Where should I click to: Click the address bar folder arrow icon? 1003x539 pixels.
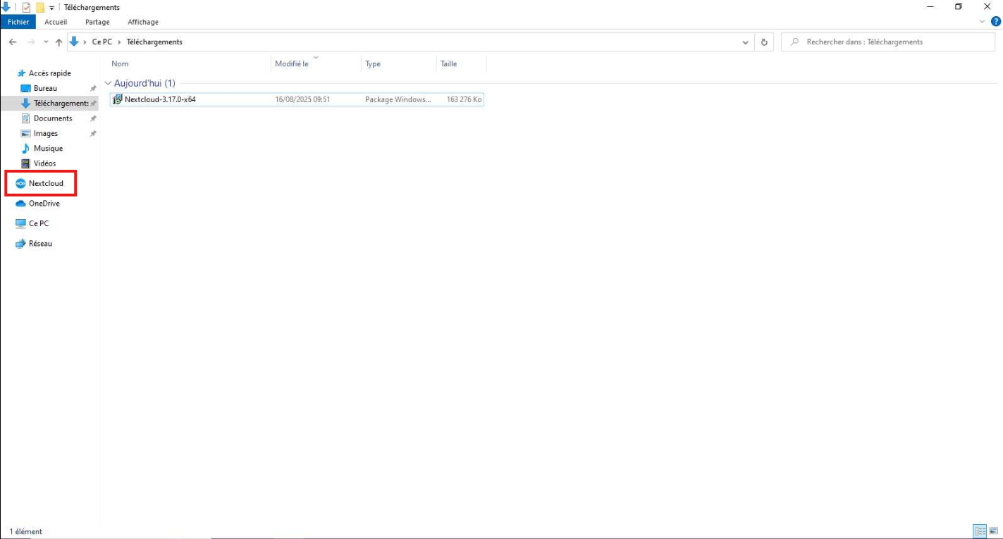coord(74,42)
